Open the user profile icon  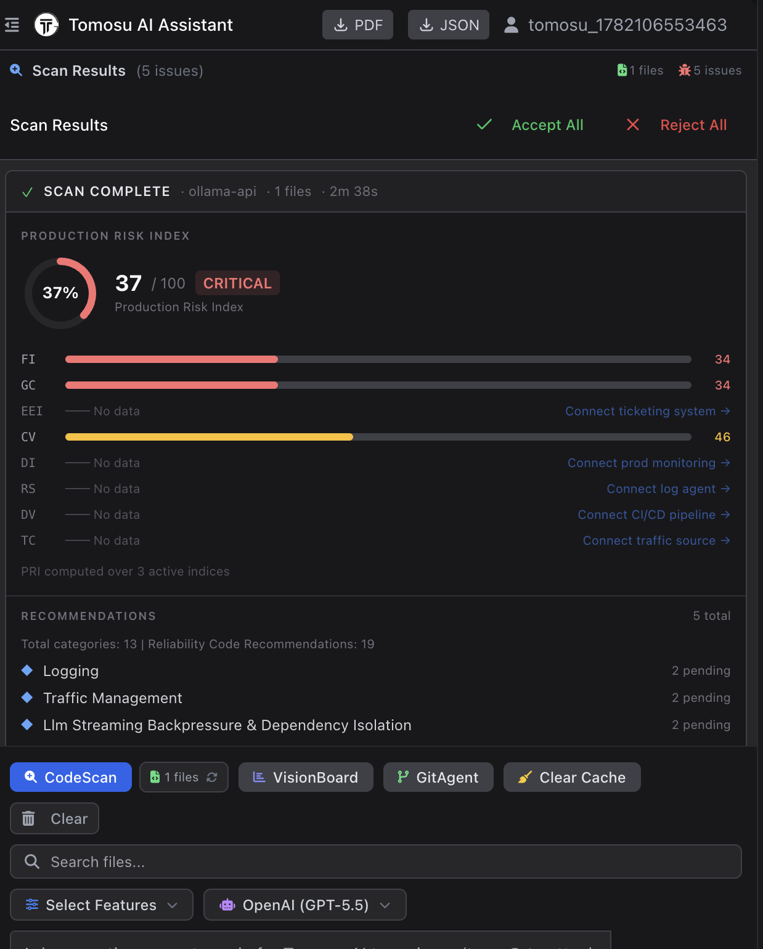(x=511, y=25)
